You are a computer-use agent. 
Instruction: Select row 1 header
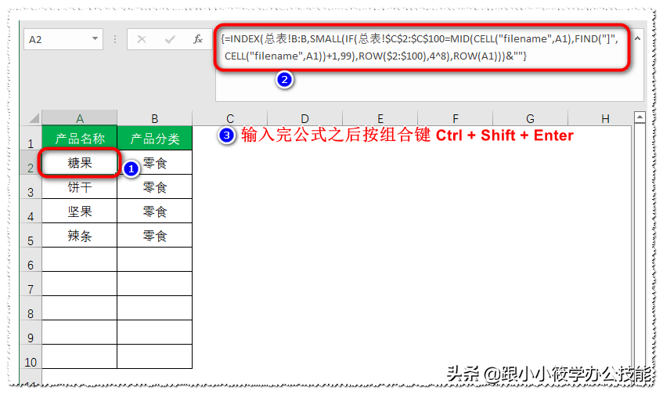pyautogui.click(x=31, y=139)
